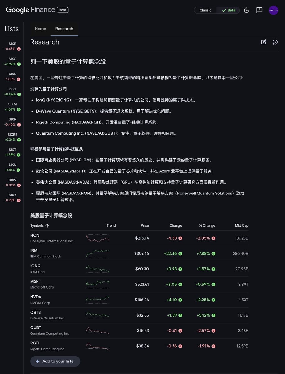
Task: Click the Mkt Cap column header
Action: pyautogui.click(x=242, y=225)
